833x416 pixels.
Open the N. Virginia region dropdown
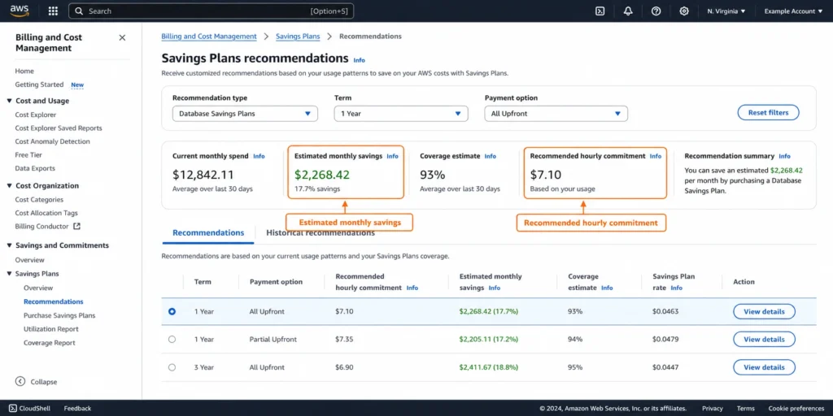(726, 11)
